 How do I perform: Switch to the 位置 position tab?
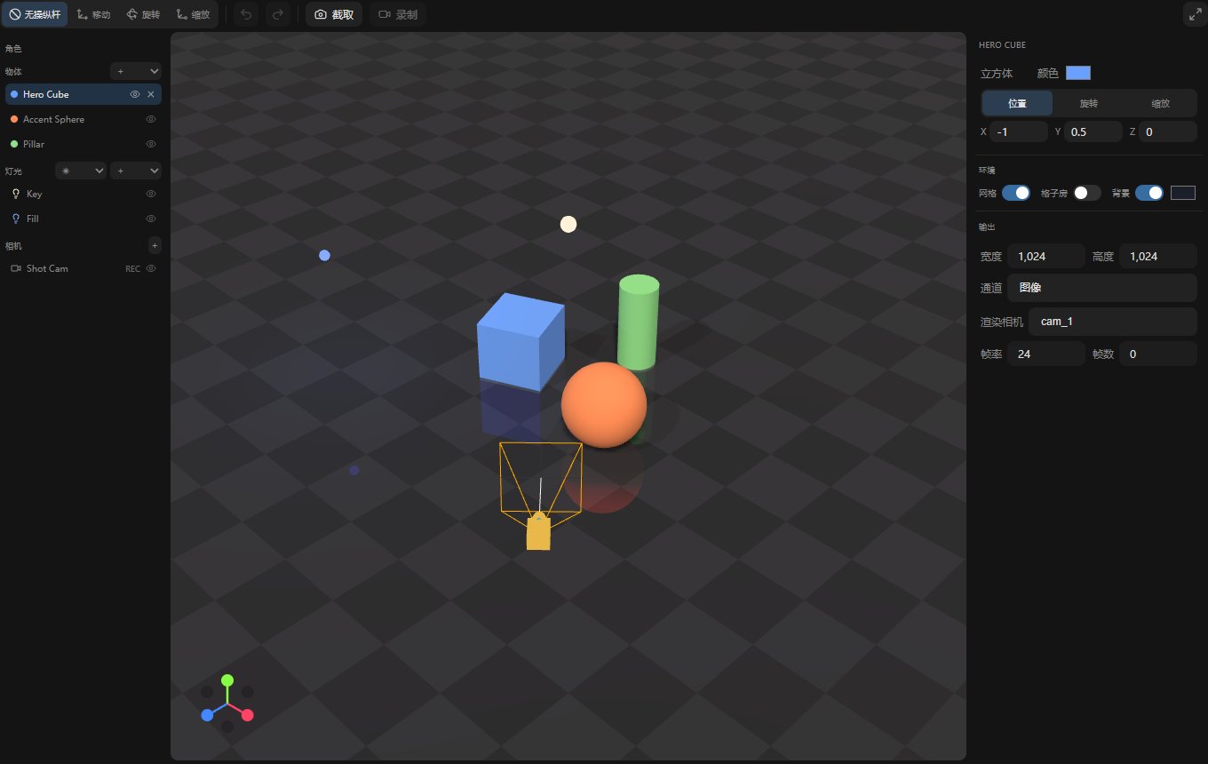pos(1017,103)
